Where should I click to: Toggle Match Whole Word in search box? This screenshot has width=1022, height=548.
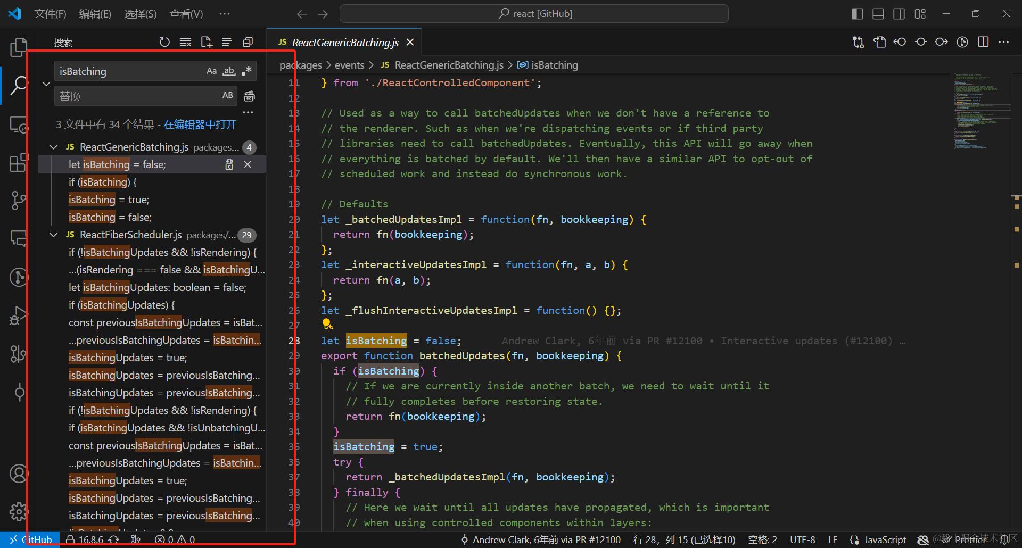click(x=229, y=71)
